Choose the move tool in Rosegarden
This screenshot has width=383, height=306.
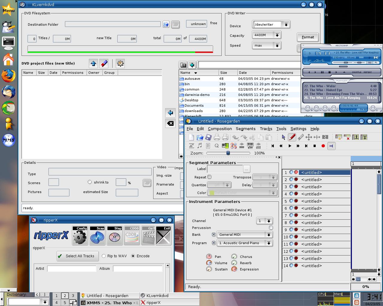(x=309, y=137)
